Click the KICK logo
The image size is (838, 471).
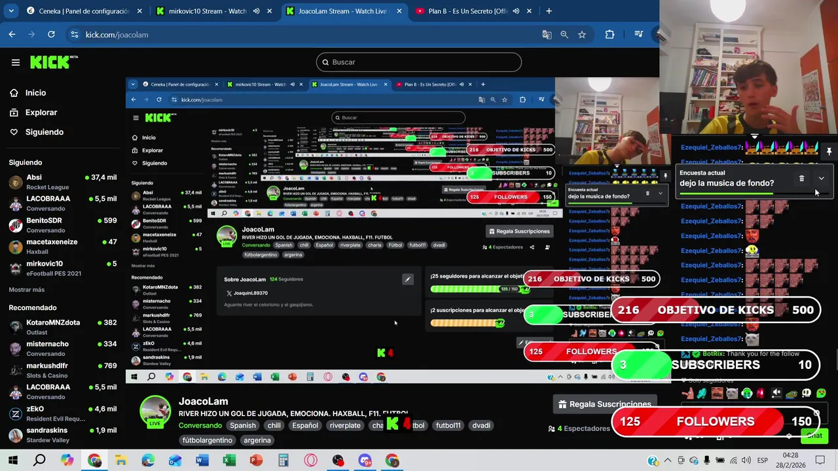click(x=54, y=62)
